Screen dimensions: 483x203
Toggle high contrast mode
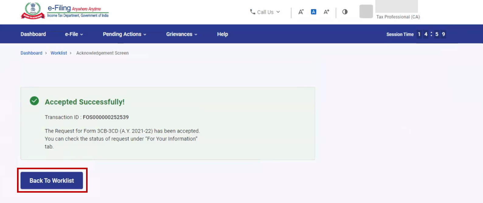tap(345, 12)
